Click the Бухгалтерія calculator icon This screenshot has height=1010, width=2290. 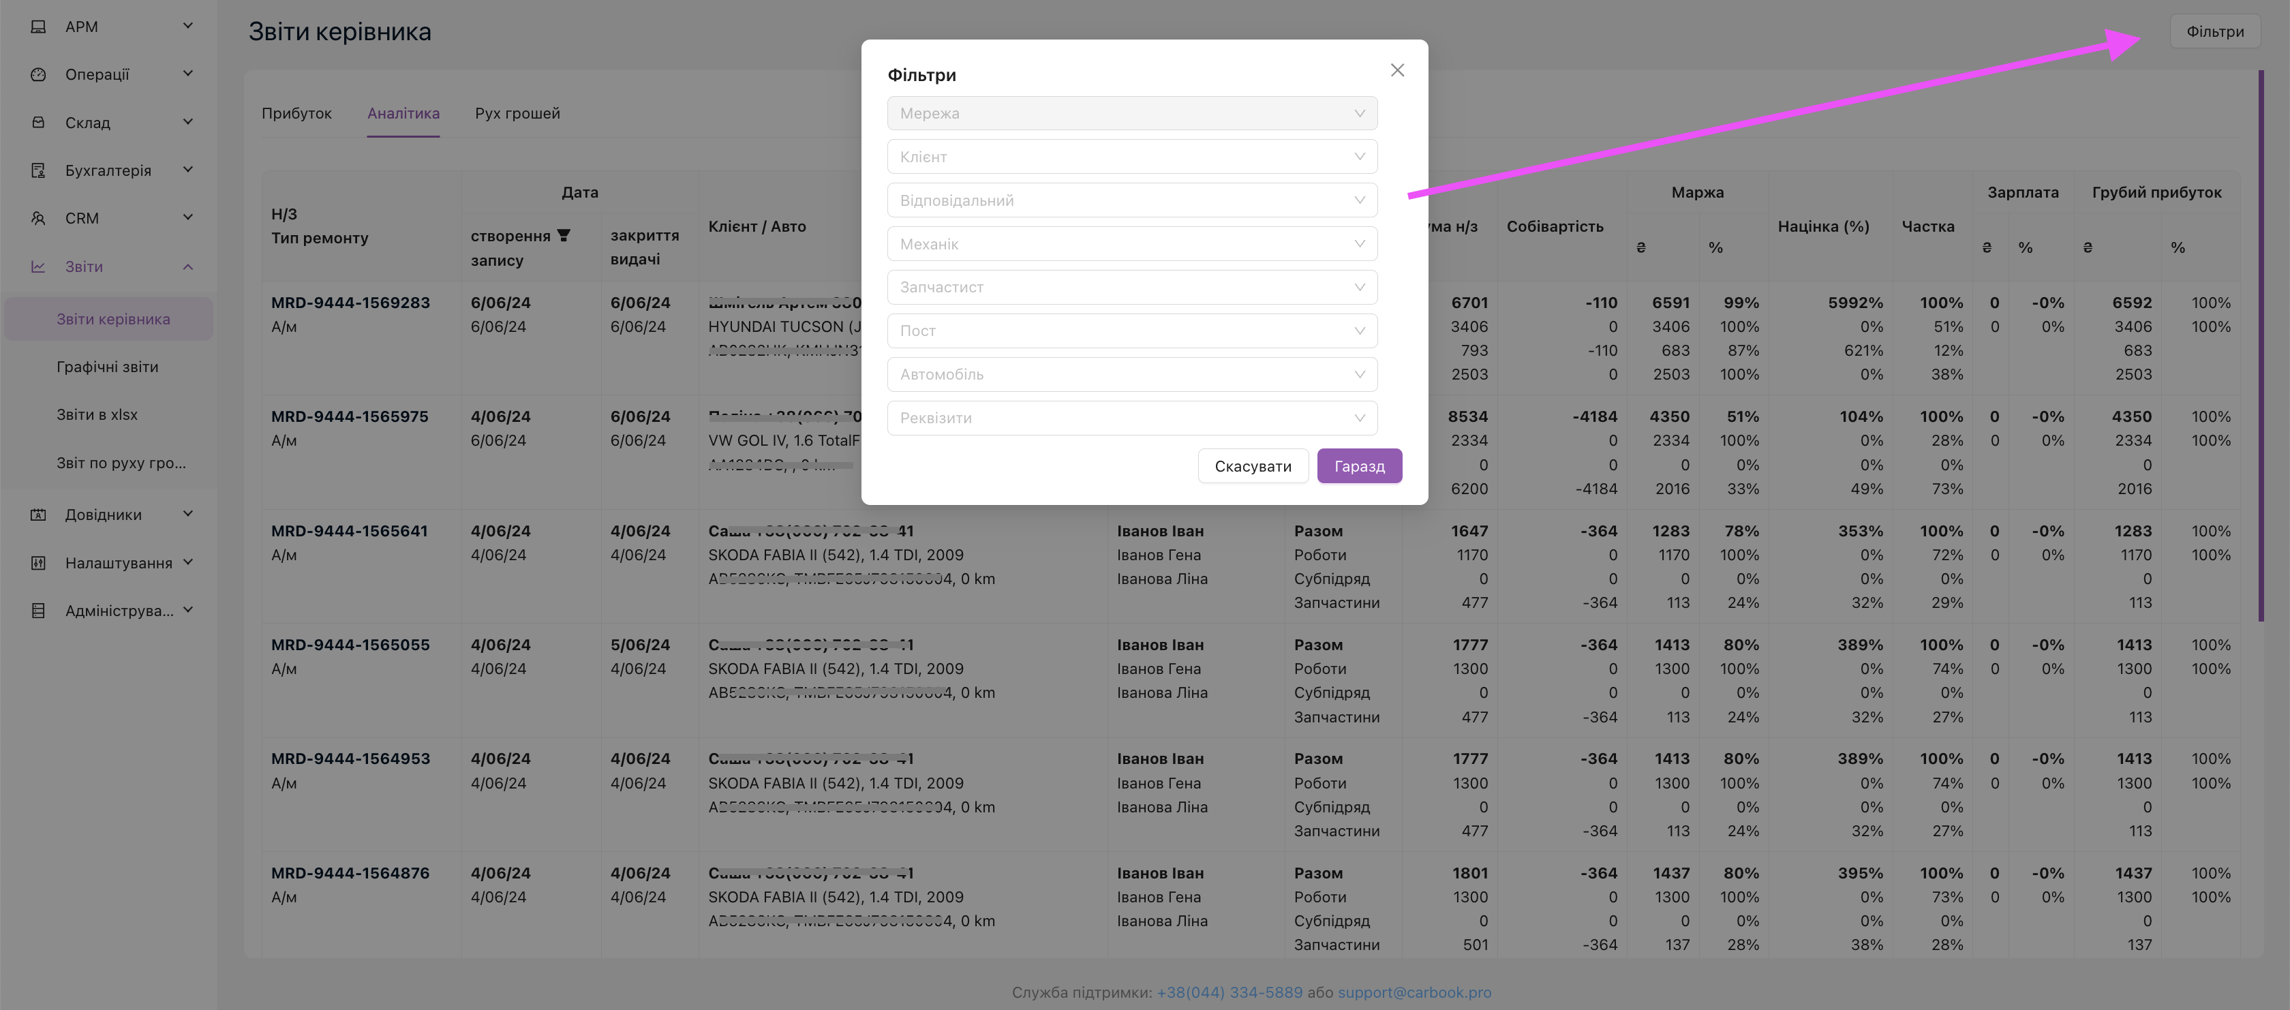pyautogui.click(x=38, y=170)
